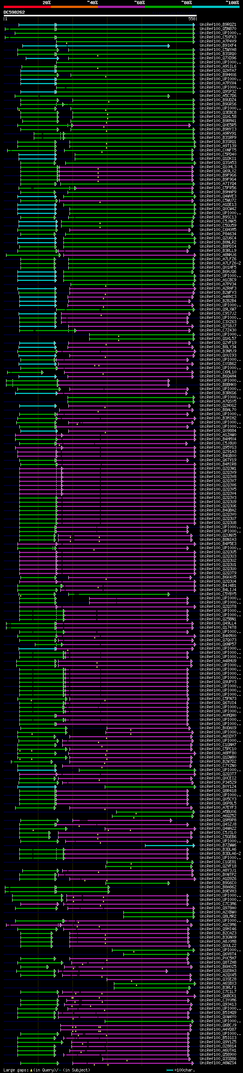Open the UniRef100_C5PD40 entry

pyautogui.click(x=218, y=154)
